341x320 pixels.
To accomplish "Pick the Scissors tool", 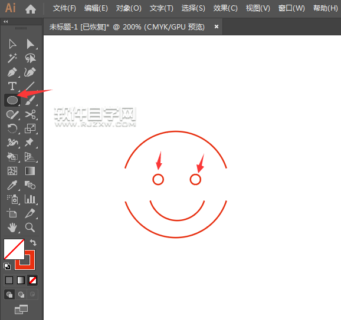I will pyautogui.click(x=30, y=114).
